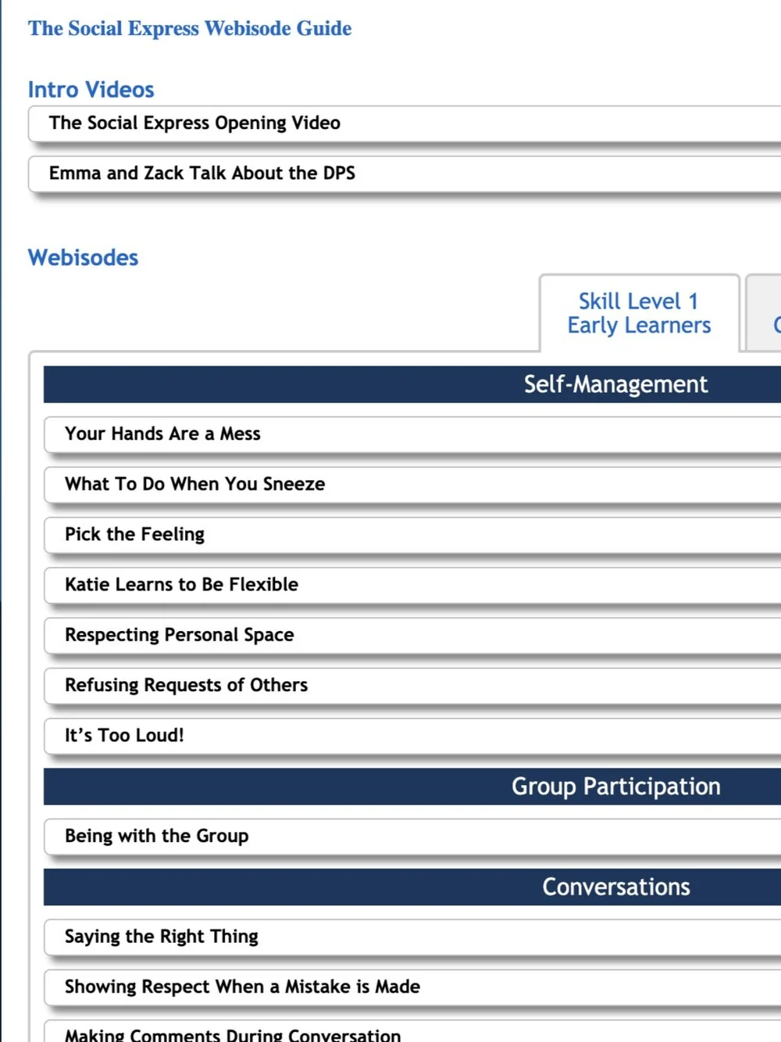Open The Social Express Opening Video
Screen dimensions: 781x1042
click(405, 123)
